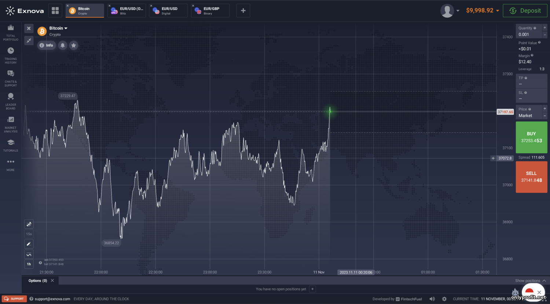Add Bitcoin to favorites with star icon
550x304 pixels.
[x=74, y=45]
